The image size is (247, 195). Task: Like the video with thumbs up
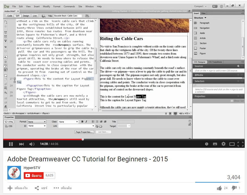point(219,188)
